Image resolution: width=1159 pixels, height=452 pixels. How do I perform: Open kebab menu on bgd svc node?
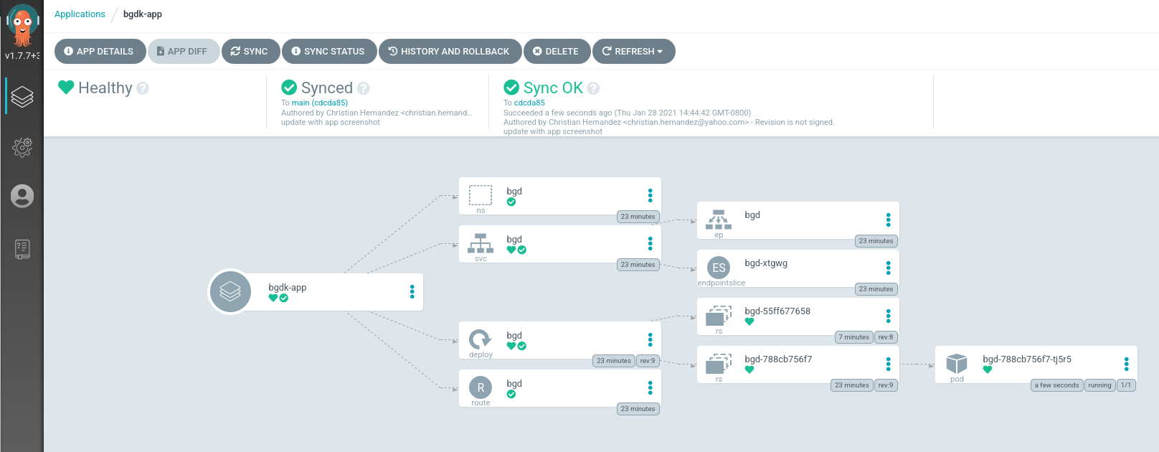pos(651,243)
